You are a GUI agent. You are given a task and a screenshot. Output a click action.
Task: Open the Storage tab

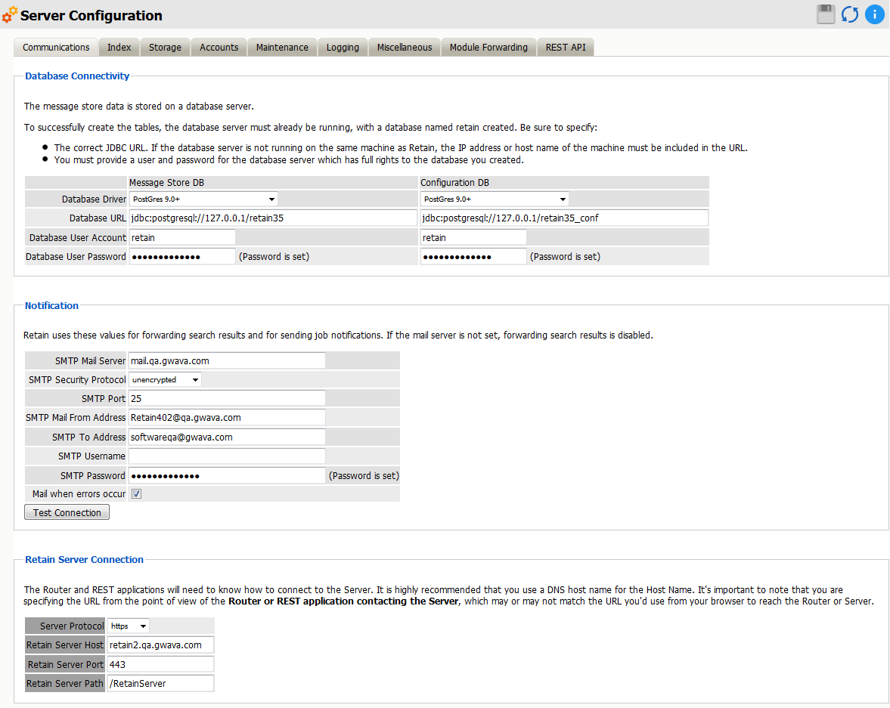[x=165, y=48]
